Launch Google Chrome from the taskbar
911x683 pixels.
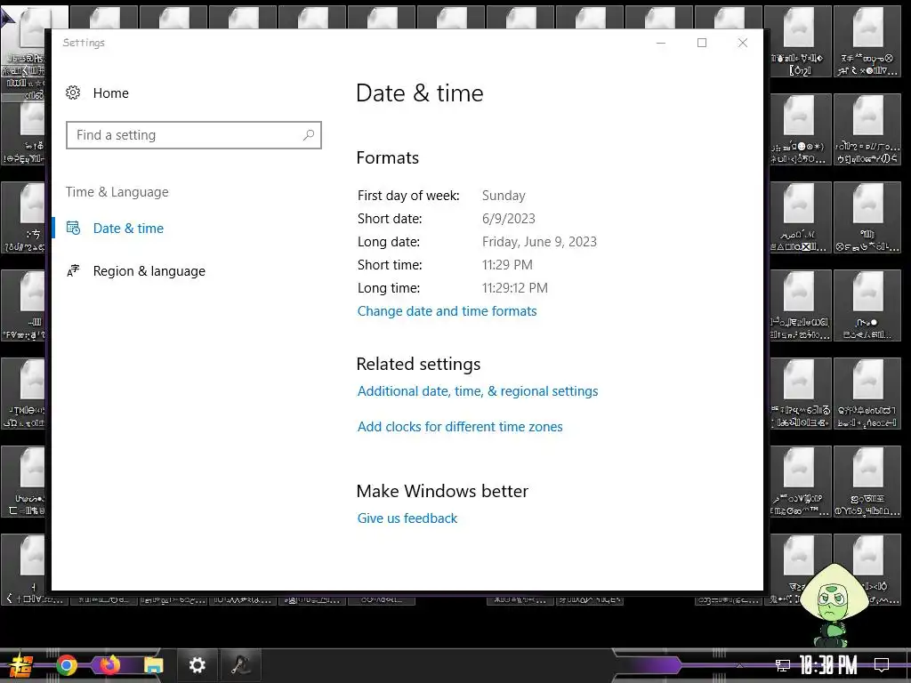(x=66, y=665)
